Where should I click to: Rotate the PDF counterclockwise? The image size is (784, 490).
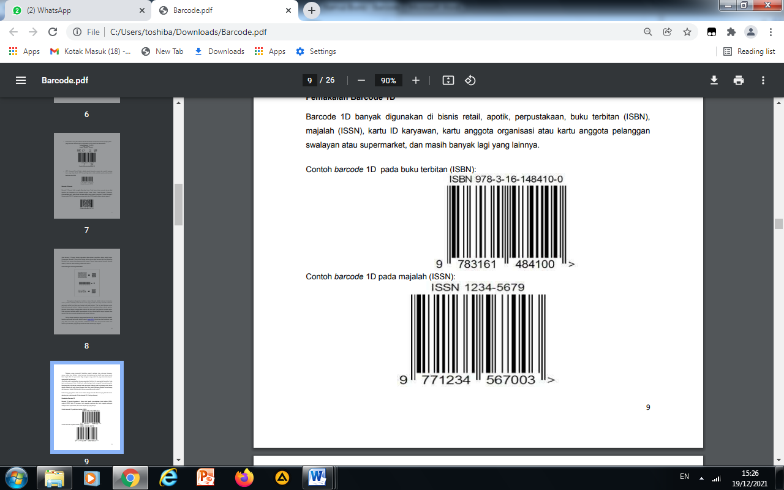coord(470,80)
